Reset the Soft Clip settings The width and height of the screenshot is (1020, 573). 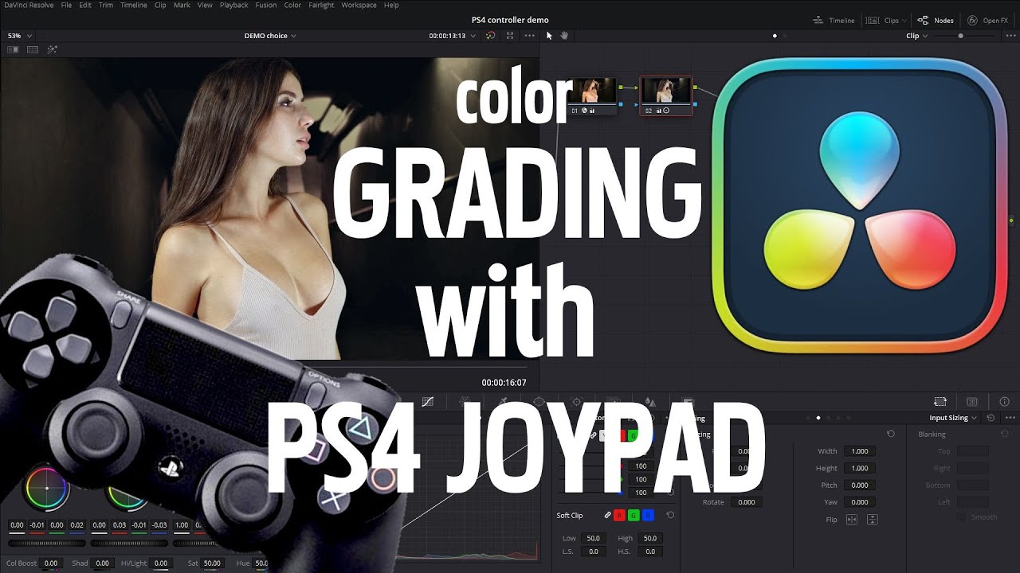(670, 516)
